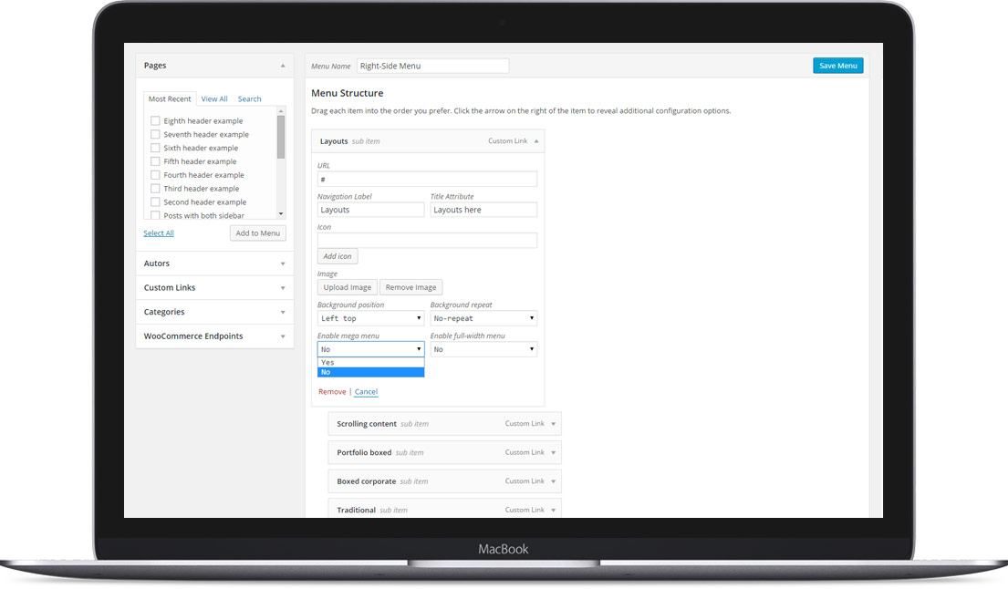
Task: Tick the Second header example checkbox
Action: point(155,202)
